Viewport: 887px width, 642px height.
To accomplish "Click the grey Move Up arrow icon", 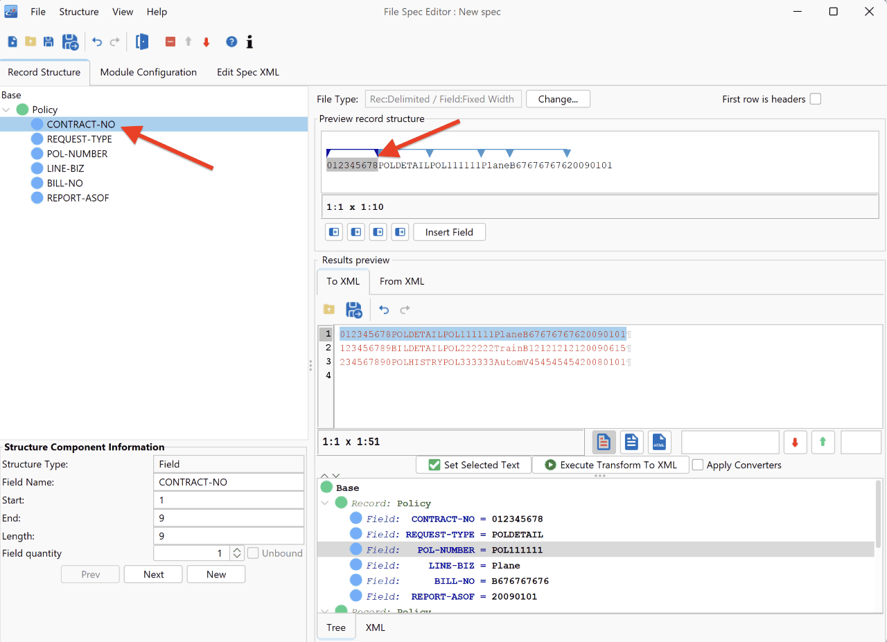I will [x=188, y=42].
